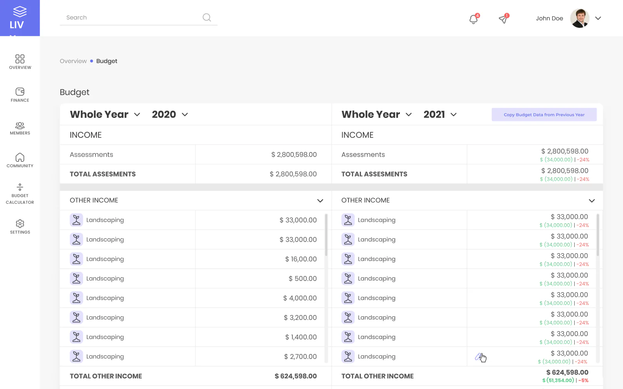Click Landscaping icon beside $ 500.00
Image resolution: width=623 pixels, height=389 pixels.
point(76,279)
